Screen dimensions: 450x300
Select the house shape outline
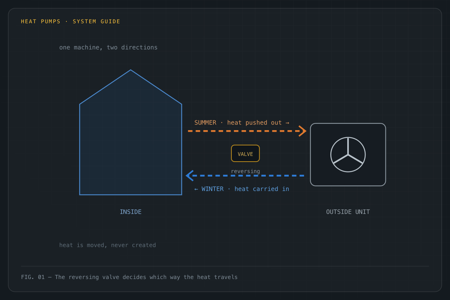[130, 132]
